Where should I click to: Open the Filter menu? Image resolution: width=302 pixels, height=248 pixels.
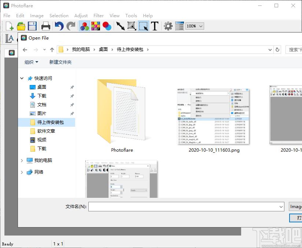coord(99,16)
